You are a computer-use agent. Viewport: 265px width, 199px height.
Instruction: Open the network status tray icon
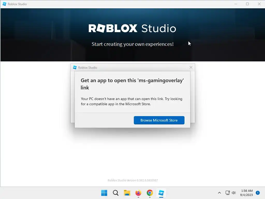tap(228, 193)
